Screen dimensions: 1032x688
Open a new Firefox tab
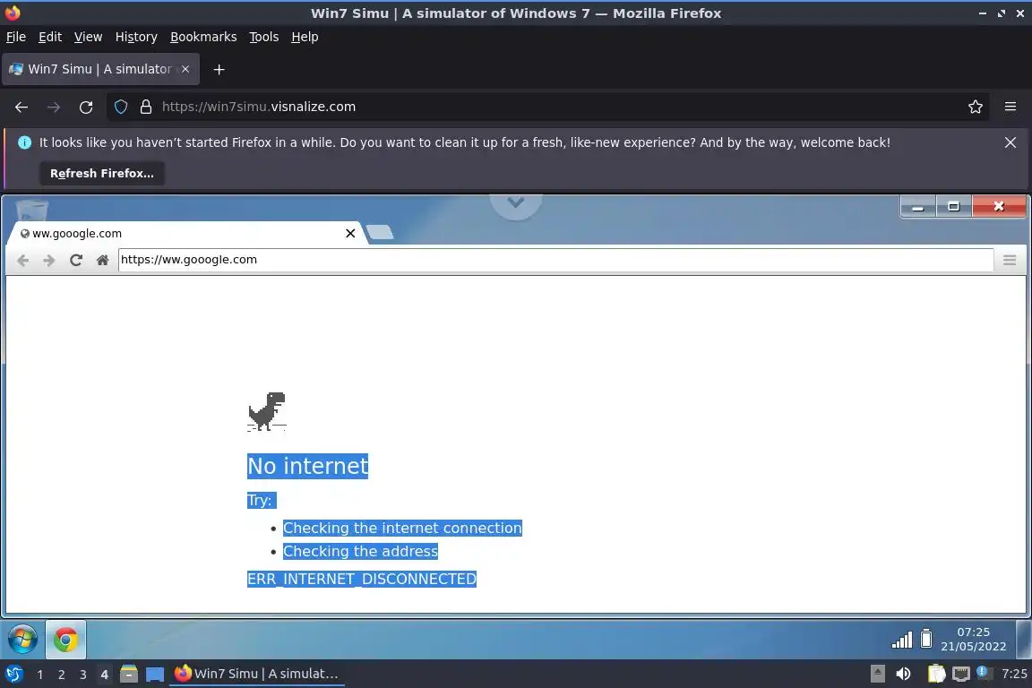219,69
